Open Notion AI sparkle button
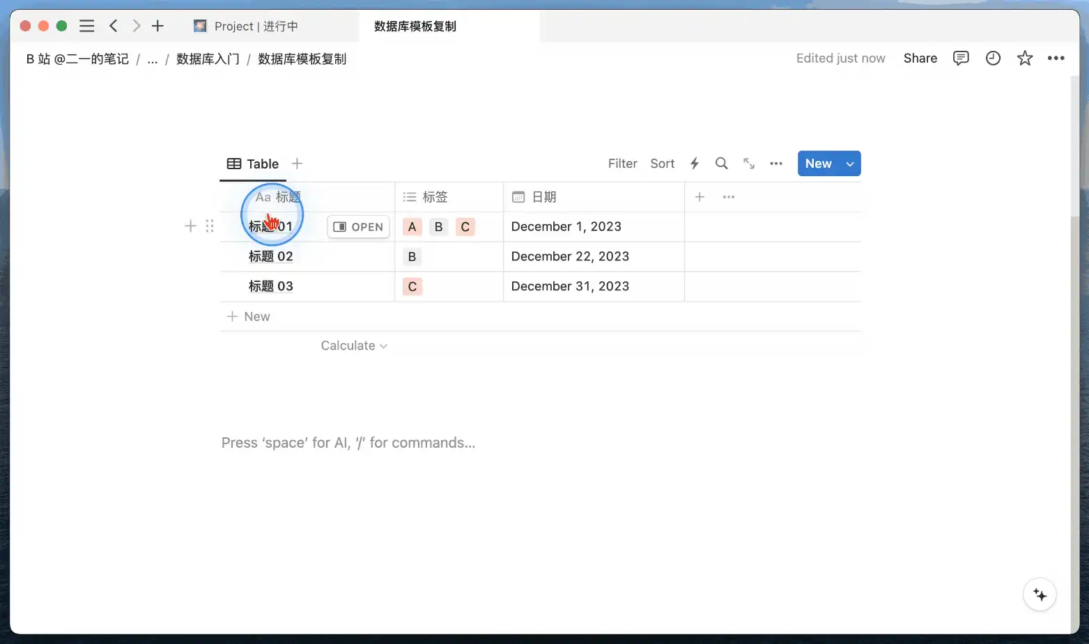 (x=1040, y=595)
